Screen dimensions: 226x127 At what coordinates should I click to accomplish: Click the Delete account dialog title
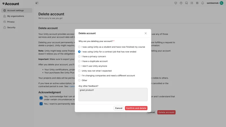click(87, 33)
